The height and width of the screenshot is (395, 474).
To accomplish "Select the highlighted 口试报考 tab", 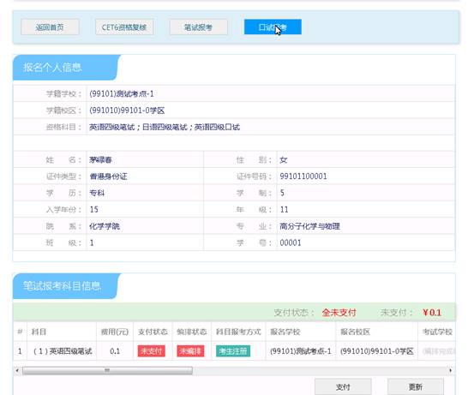I will point(273,27).
